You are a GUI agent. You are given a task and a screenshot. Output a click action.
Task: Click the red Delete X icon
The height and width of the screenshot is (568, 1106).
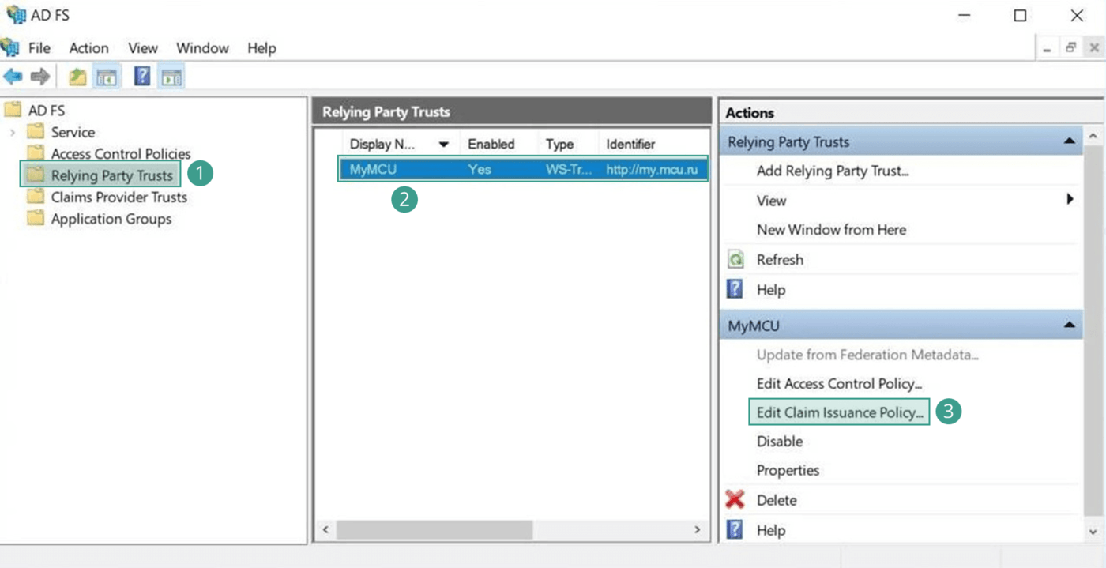click(735, 500)
